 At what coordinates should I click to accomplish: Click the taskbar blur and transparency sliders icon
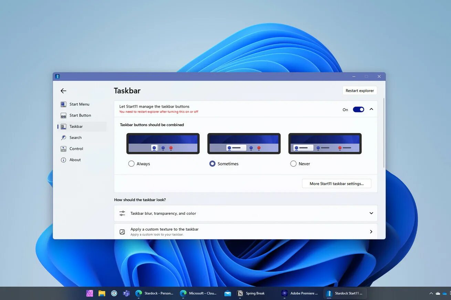(x=122, y=213)
